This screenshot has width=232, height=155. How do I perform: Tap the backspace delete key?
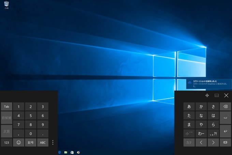pos(225,107)
